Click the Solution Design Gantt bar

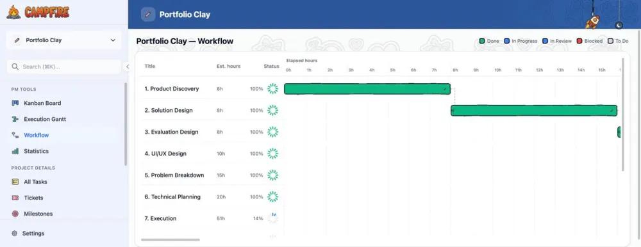coord(534,111)
